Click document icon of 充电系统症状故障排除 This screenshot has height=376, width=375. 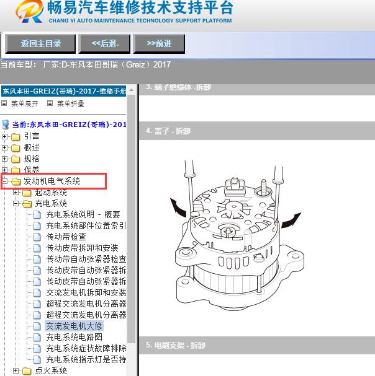point(37,348)
